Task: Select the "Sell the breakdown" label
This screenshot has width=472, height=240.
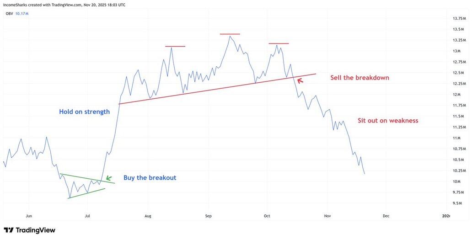Action: click(x=359, y=78)
